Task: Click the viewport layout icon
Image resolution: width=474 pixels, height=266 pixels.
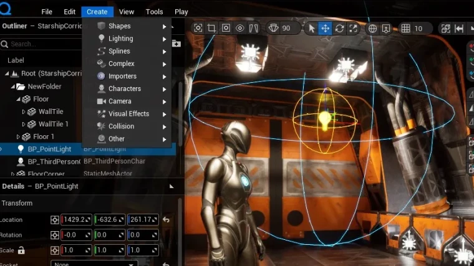Action: point(445,29)
